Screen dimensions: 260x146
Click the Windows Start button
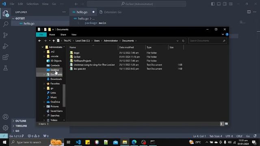[x=4, y=142]
